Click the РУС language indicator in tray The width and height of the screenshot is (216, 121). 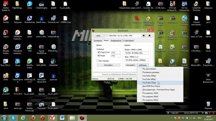point(199,118)
